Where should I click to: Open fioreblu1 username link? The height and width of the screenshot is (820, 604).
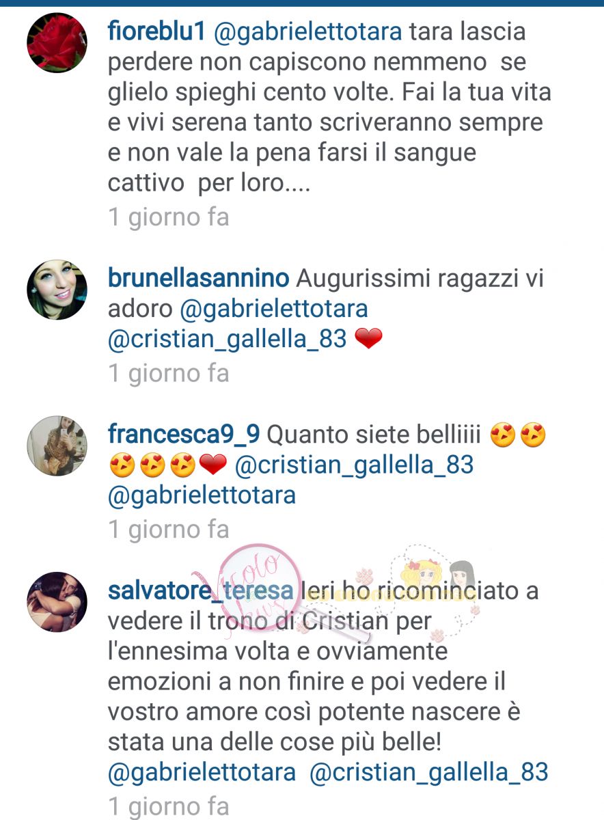pos(157,31)
